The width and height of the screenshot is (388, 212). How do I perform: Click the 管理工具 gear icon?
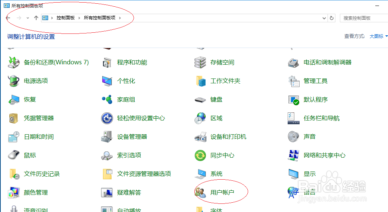pyautogui.click(x=294, y=81)
